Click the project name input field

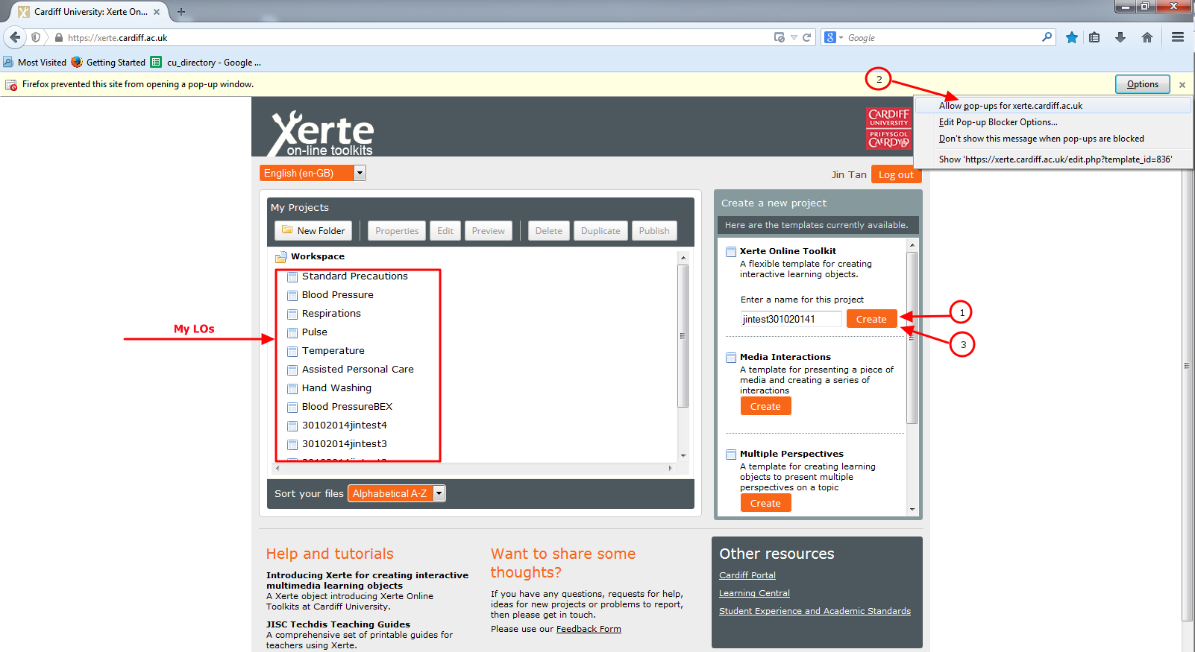click(x=791, y=319)
